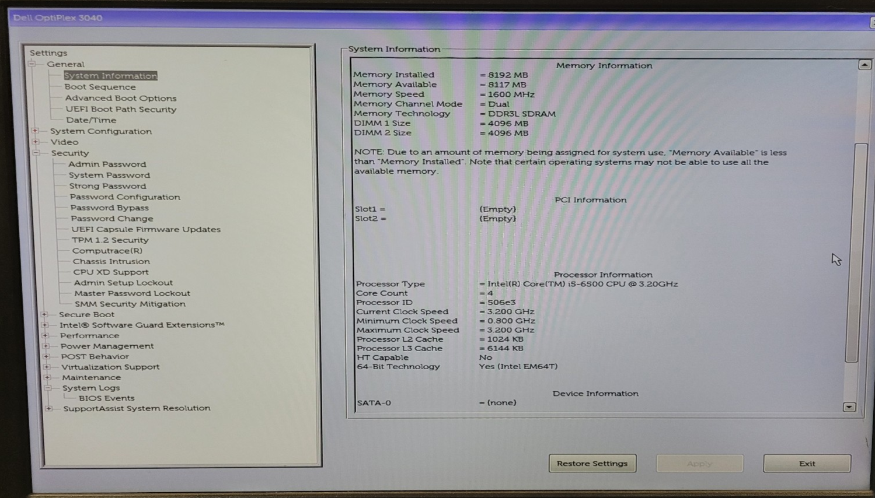Select Password Bypass
Image resolution: width=875 pixels, height=498 pixels.
[x=109, y=208]
